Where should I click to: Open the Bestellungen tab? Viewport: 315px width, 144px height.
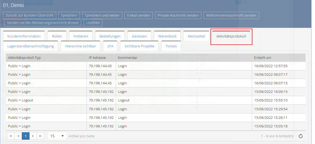pyautogui.click(x=110, y=36)
